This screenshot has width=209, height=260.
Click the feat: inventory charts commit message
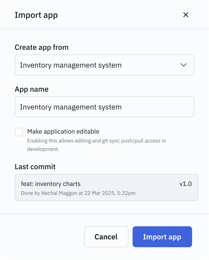coord(51,184)
